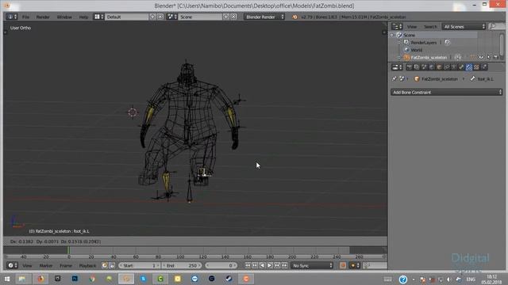Jump to the first frame
The height and width of the screenshot is (285, 508).
248,266
